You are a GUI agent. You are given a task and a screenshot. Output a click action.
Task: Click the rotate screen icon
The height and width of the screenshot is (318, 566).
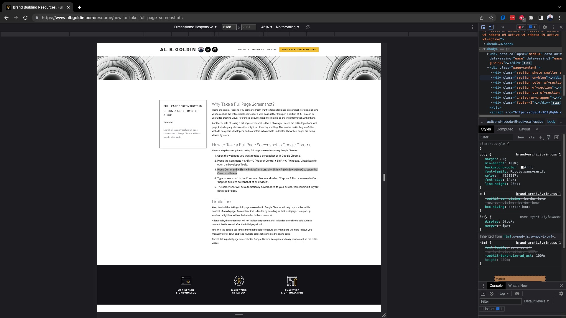point(308,27)
